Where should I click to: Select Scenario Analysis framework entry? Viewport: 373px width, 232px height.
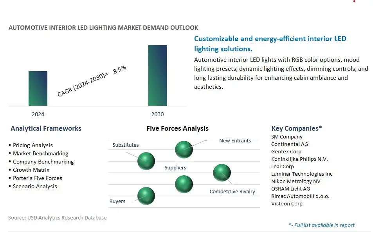pos(35,186)
